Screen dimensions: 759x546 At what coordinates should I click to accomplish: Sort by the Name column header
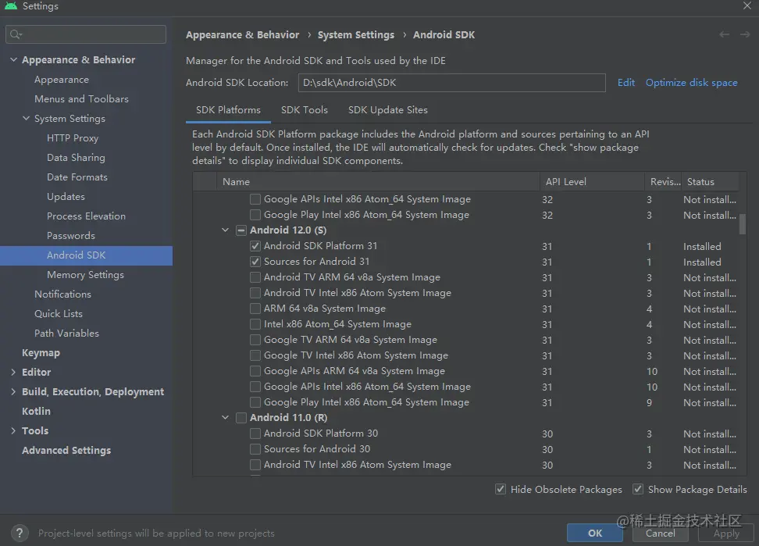(378, 181)
